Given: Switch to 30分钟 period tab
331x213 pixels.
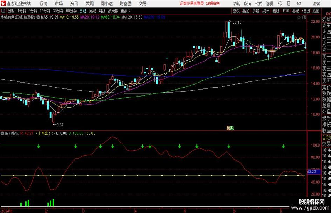Looking at the screenshot, I should [x=58, y=11].
